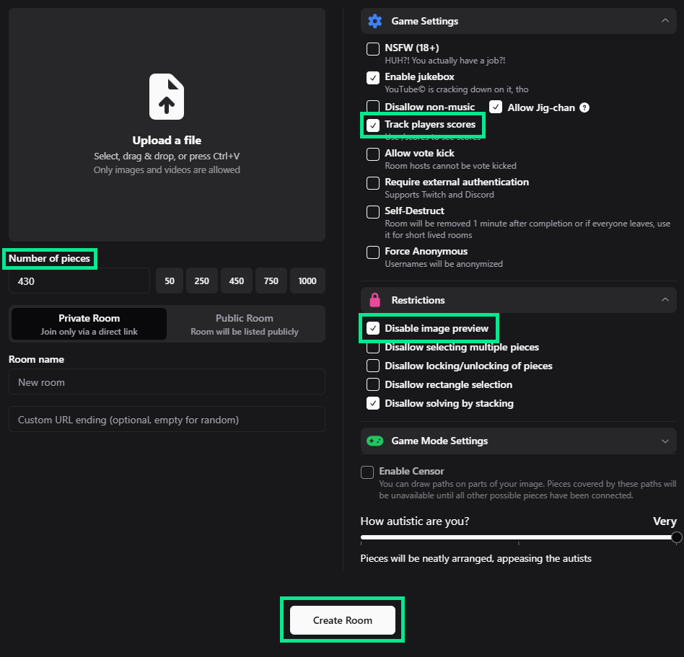Click the Number of pieces input field

79,281
